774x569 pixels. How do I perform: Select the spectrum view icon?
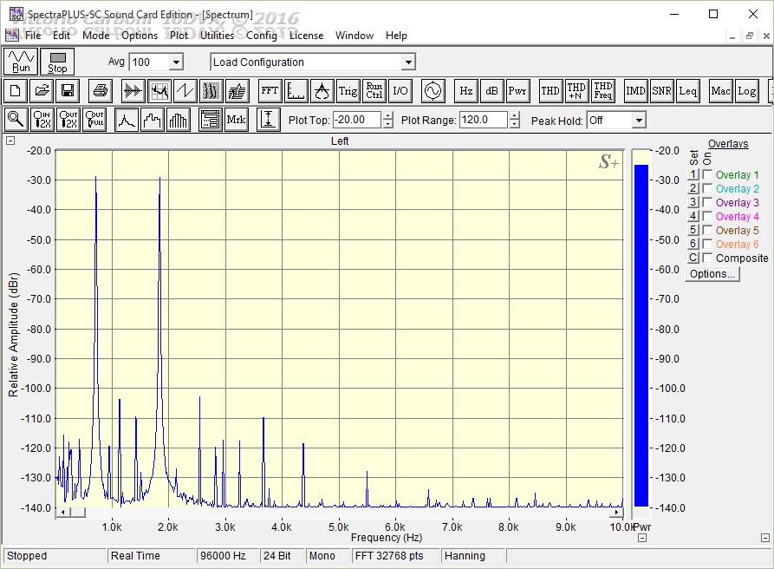[x=159, y=91]
